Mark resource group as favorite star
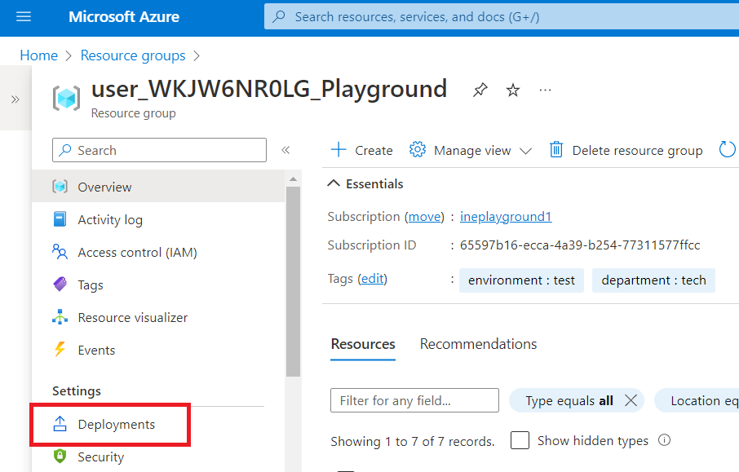739x472 pixels. (513, 90)
